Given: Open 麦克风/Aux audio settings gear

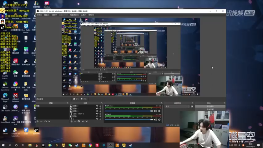Looking at the screenshot, I should click(x=159, y=111).
